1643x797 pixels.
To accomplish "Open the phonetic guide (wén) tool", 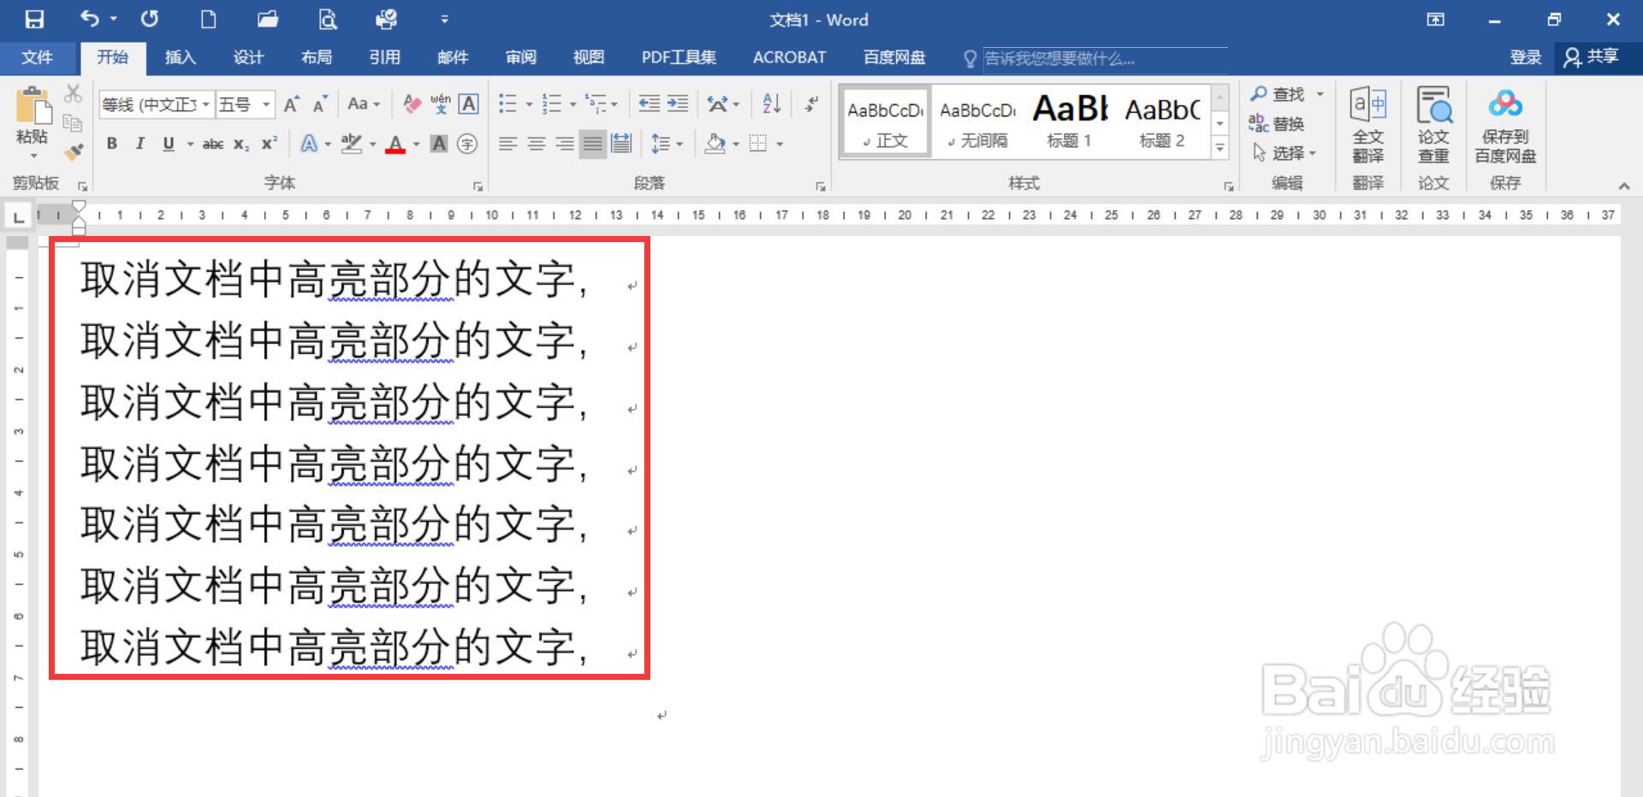I will click(441, 104).
